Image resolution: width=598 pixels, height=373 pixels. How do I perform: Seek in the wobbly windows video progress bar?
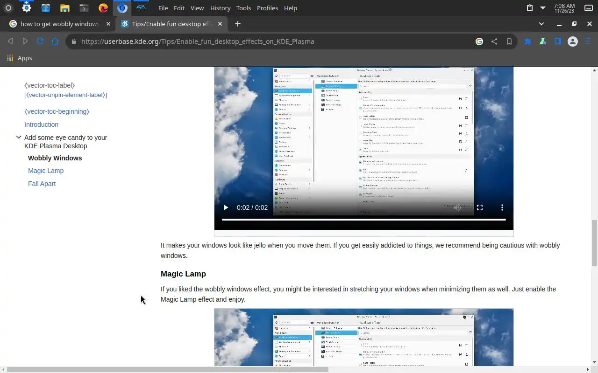pyautogui.click(x=364, y=219)
